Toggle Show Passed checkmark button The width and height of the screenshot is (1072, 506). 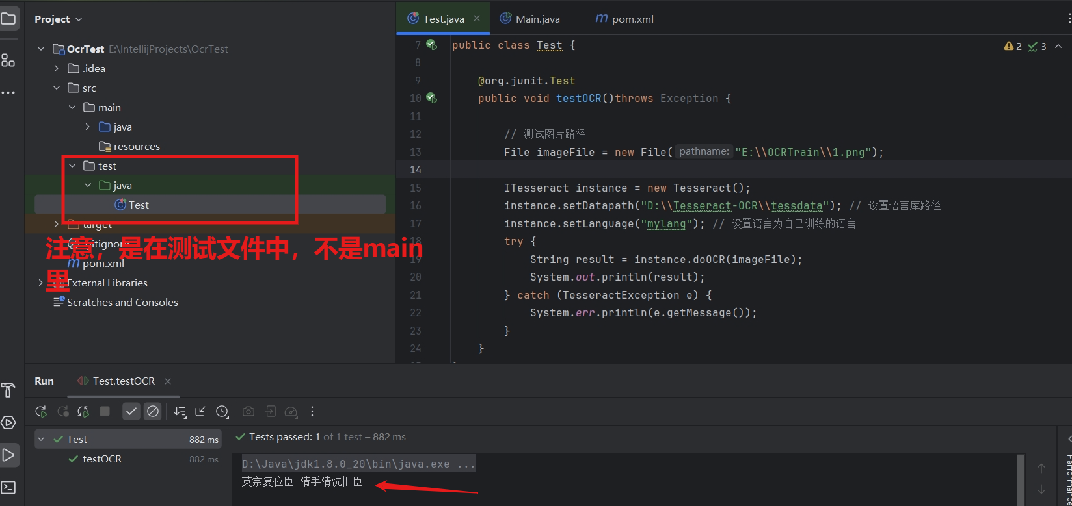(x=131, y=411)
